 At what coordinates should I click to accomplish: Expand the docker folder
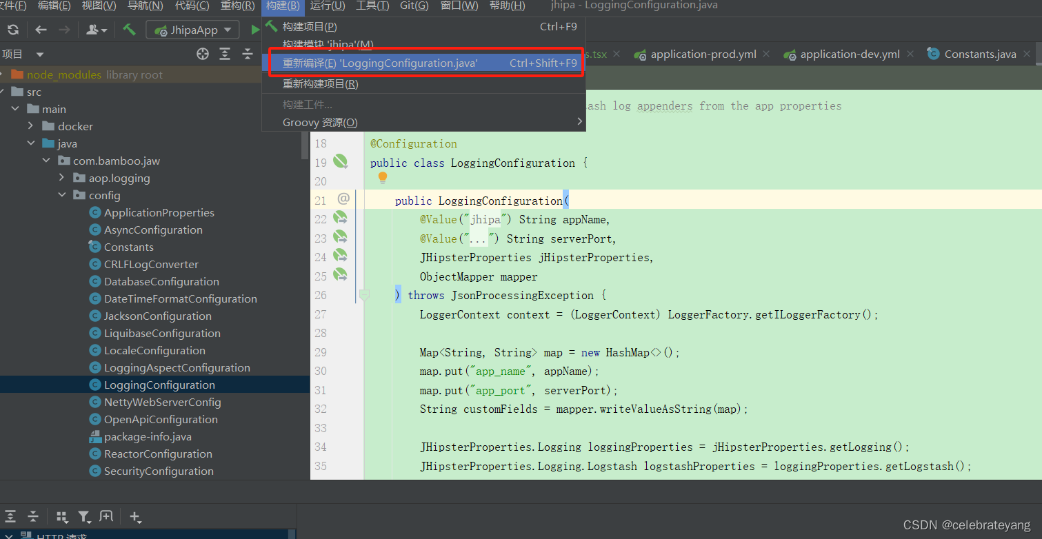coord(30,126)
